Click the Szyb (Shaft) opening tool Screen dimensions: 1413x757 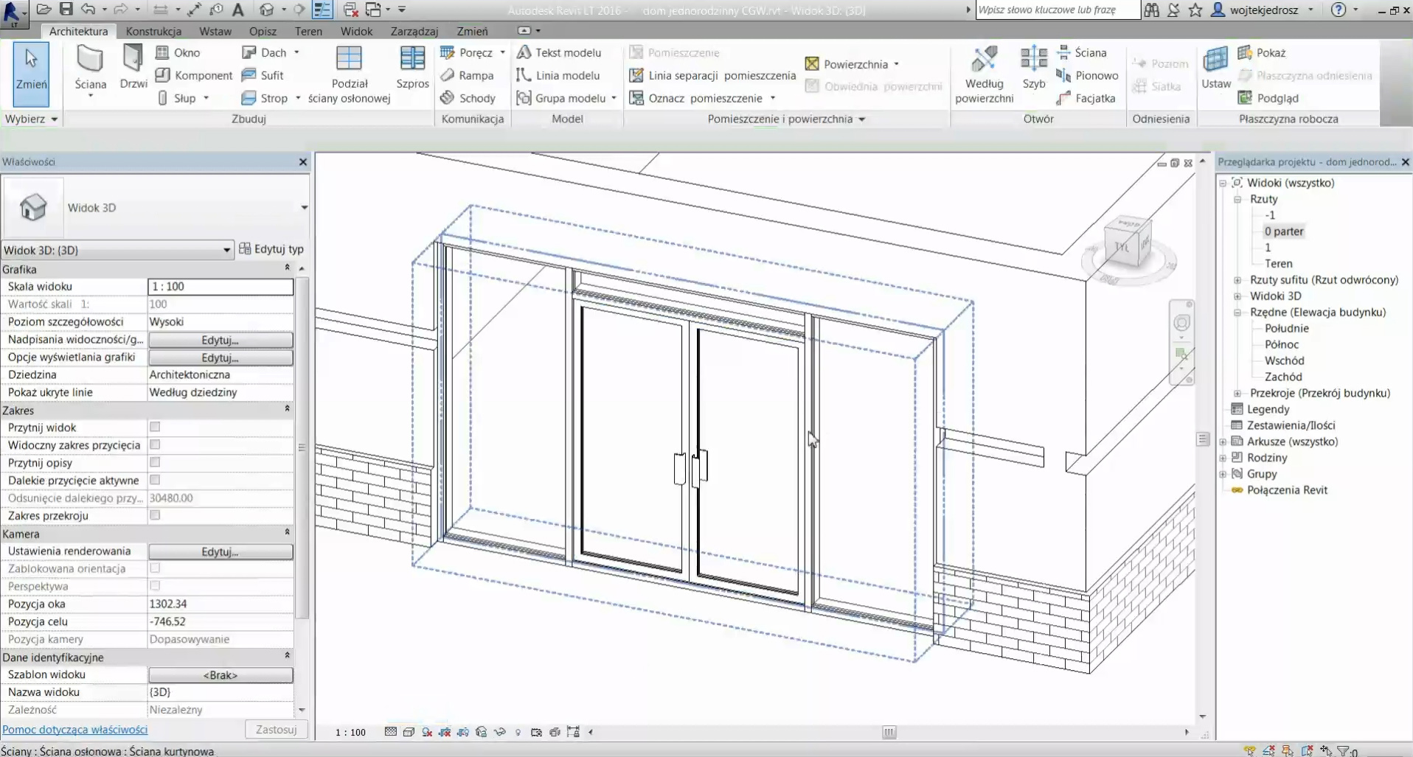(x=1033, y=62)
